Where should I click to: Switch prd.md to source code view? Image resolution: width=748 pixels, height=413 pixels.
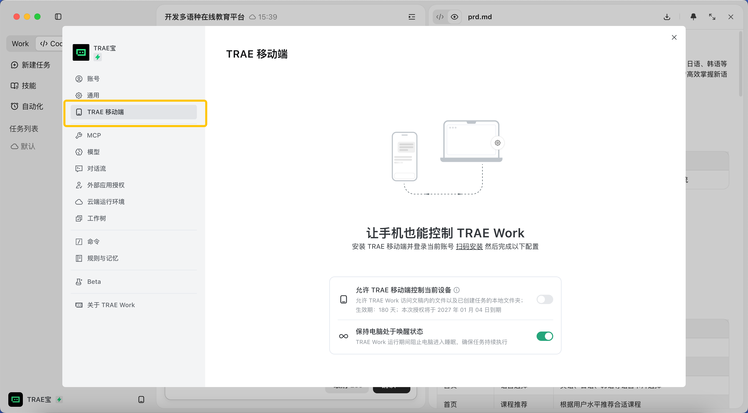pyautogui.click(x=440, y=17)
